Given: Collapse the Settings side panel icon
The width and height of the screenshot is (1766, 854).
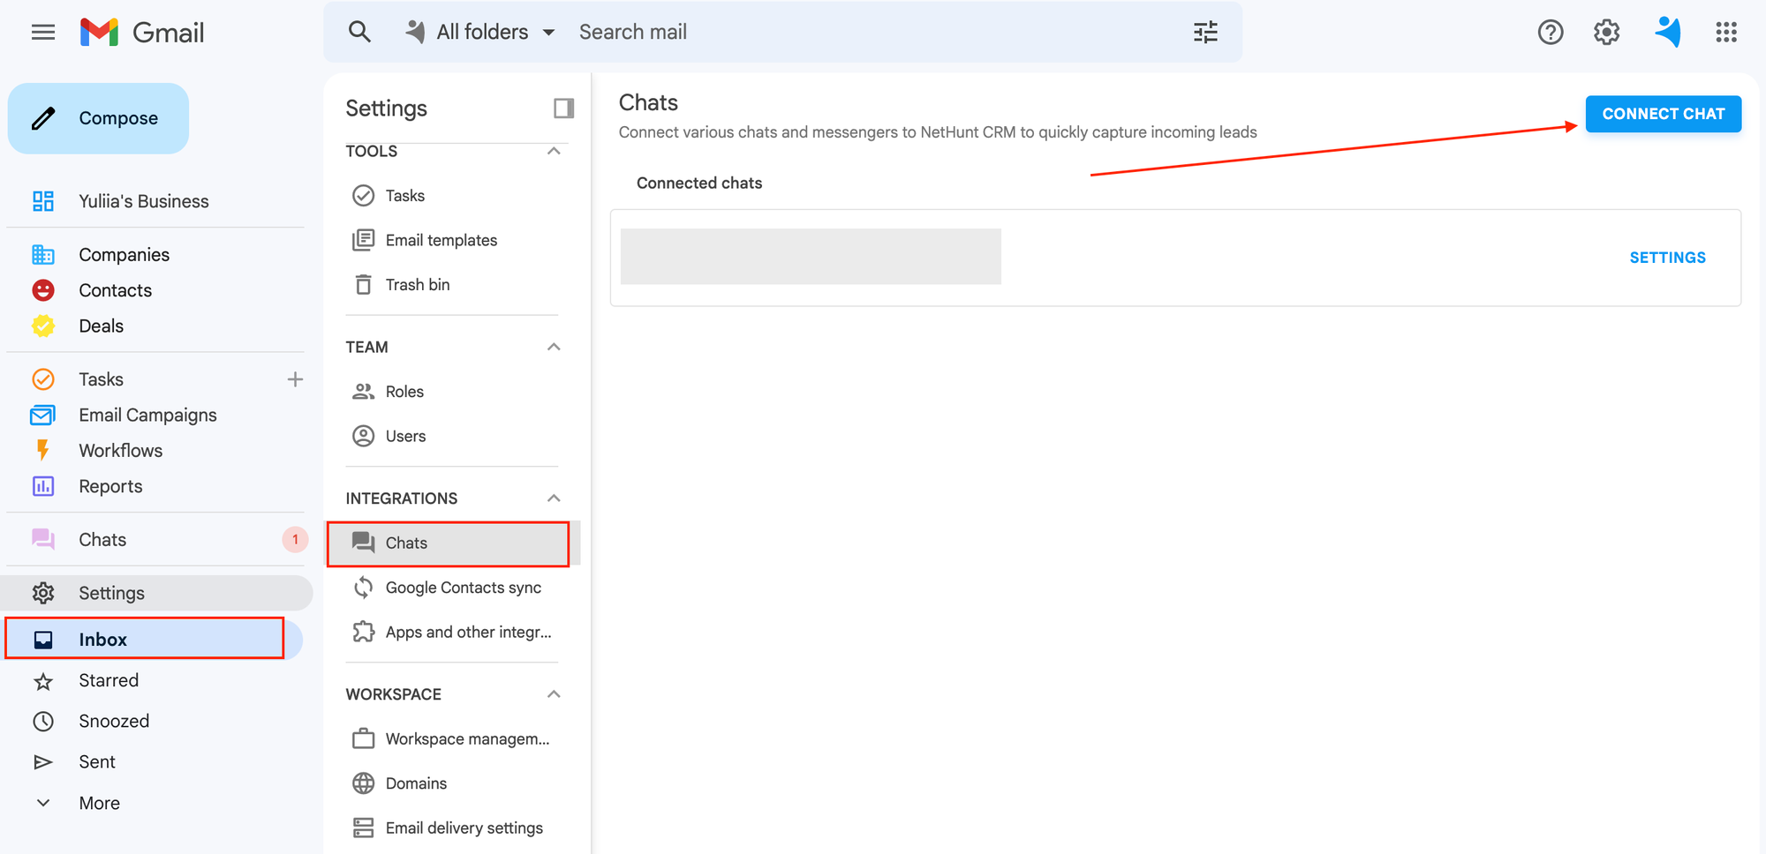Looking at the screenshot, I should point(563,109).
